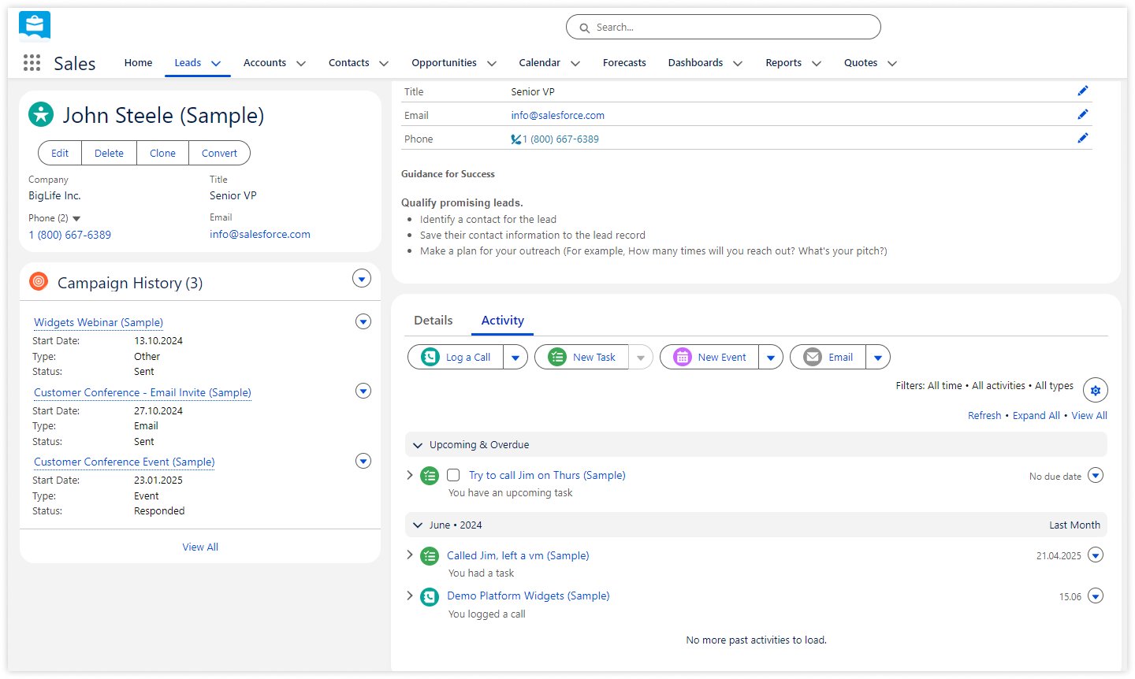Open the App Launcher waffle icon
Viewport: 1135px width, 679px height.
(x=32, y=63)
